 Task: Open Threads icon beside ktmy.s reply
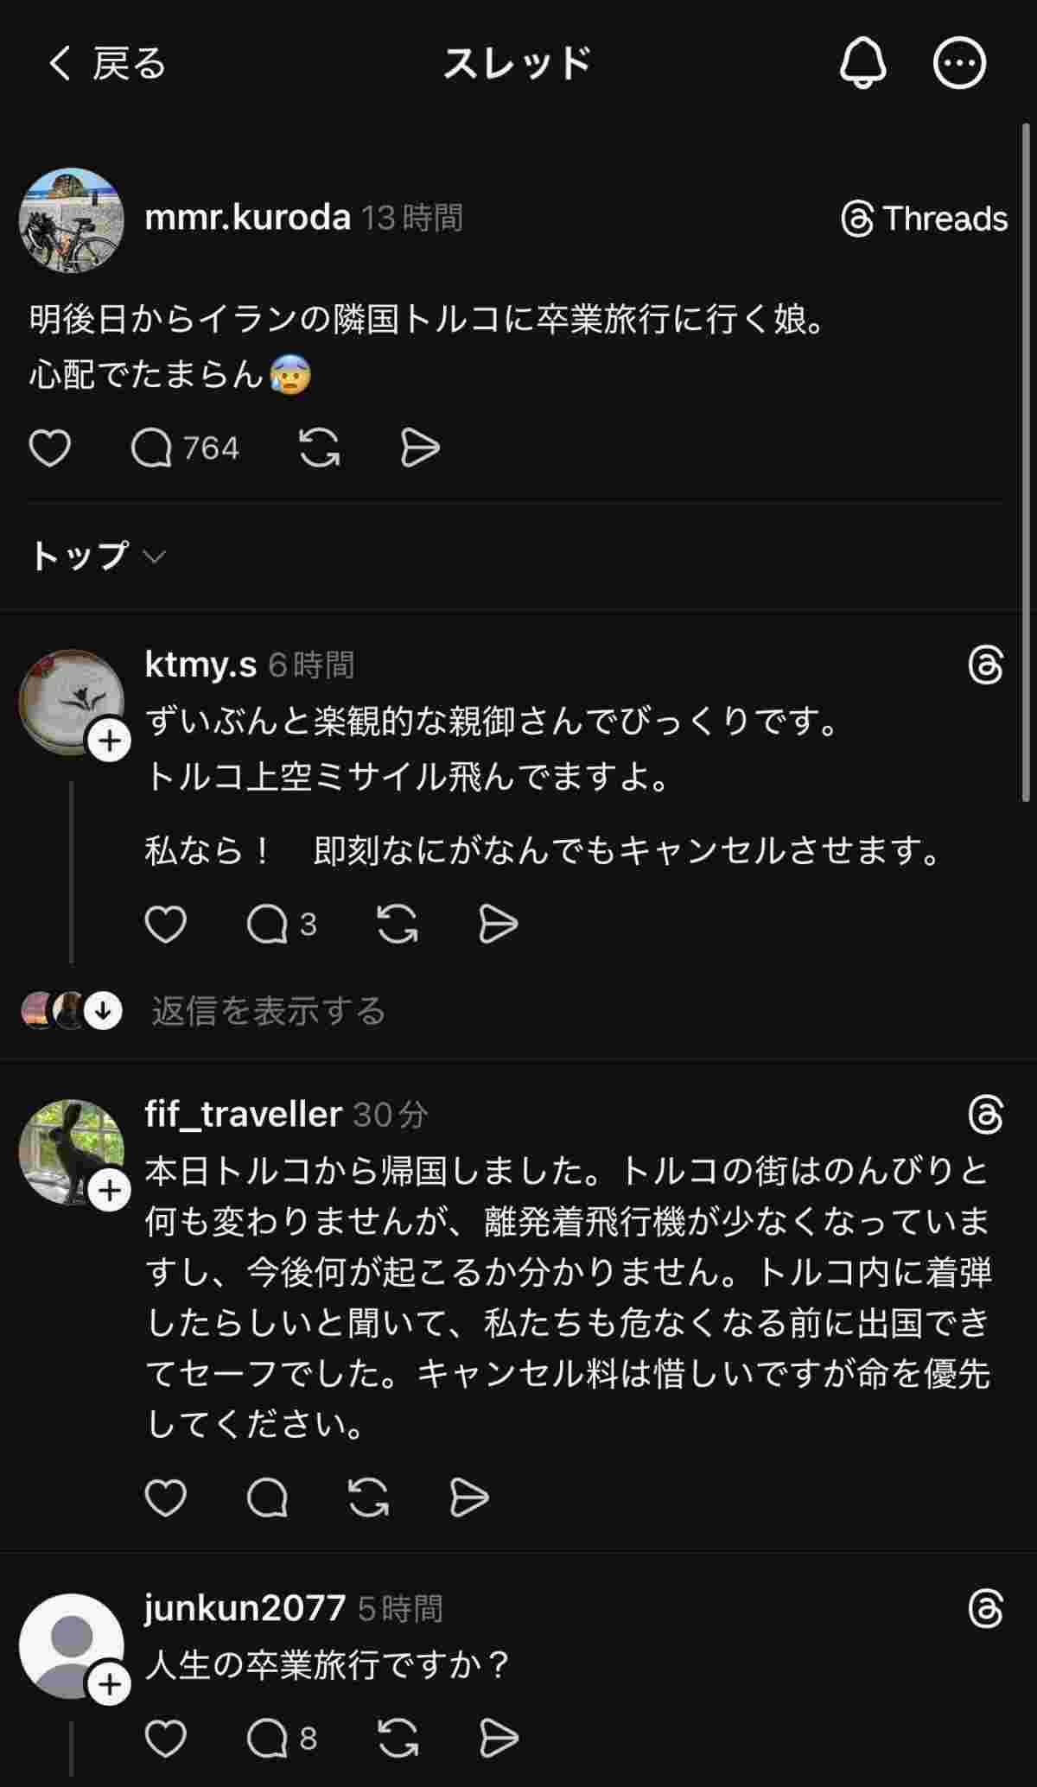click(x=986, y=665)
